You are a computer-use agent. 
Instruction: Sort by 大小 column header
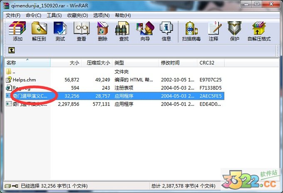66,63
